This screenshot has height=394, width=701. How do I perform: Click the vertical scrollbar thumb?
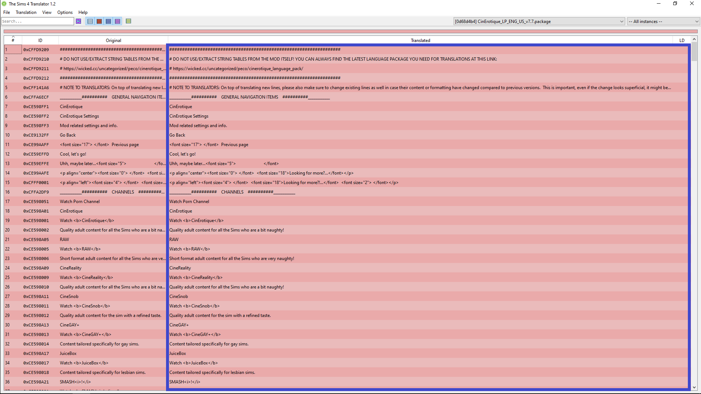coord(694,52)
